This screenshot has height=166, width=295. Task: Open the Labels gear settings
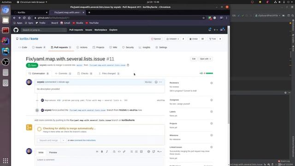pyautogui.click(x=212, y=112)
